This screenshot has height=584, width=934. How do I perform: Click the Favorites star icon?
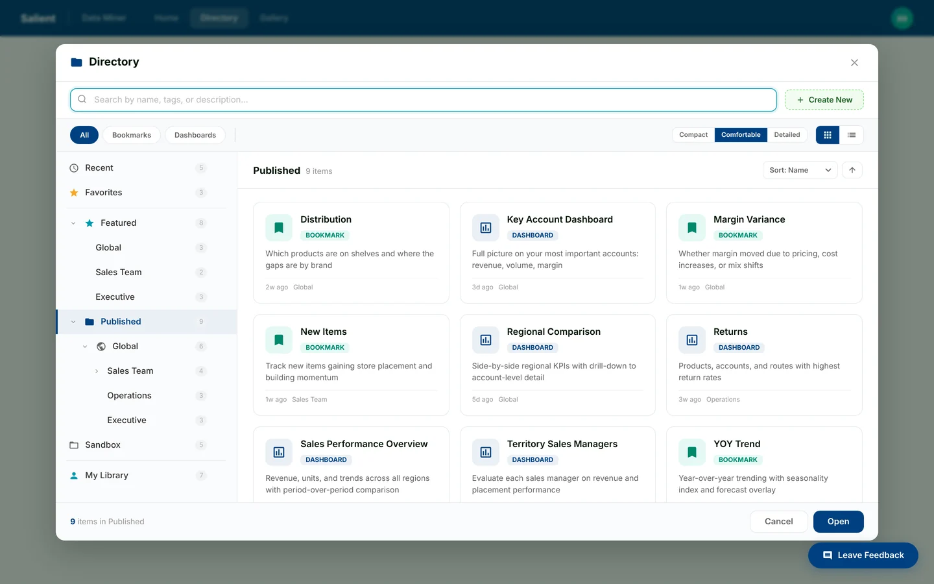pyautogui.click(x=74, y=193)
